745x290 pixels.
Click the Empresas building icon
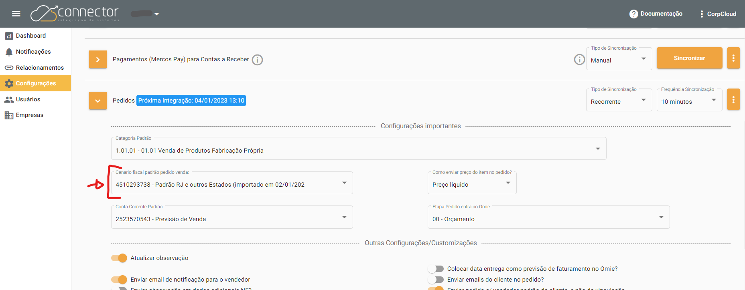(9, 115)
